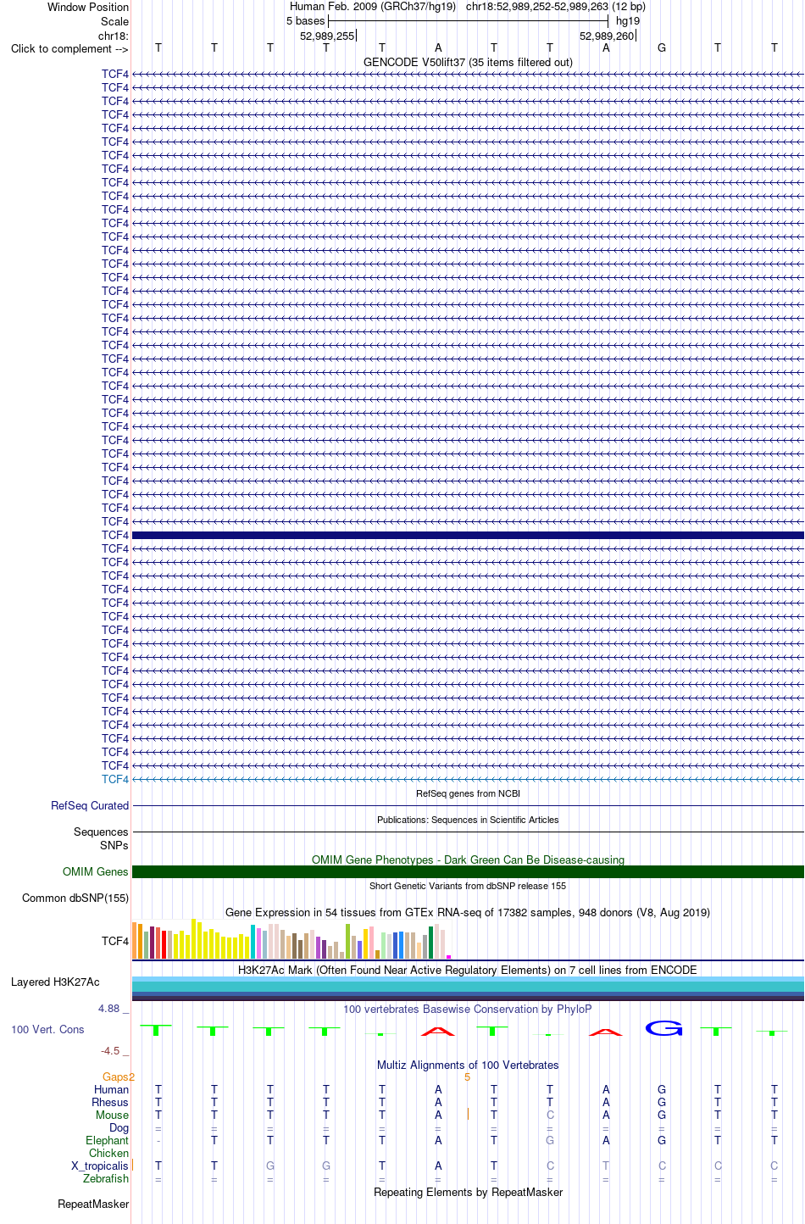The height and width of the screenshot is (1224, 805).
Task: Click the thick dark blue TCF4 exon bar
Action: (x=468, y=535)
